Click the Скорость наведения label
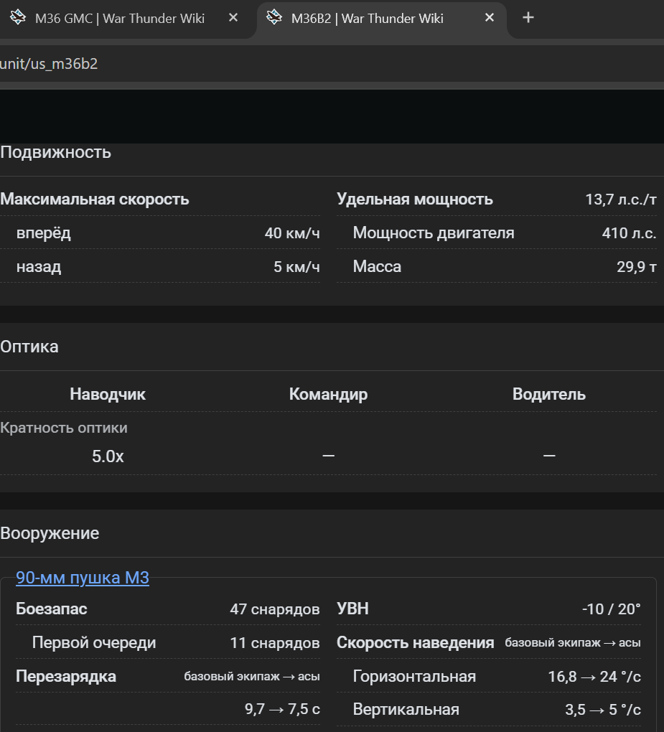Image resolution: width=664 pixels, height=732 pixels. [x=416, y=643]
